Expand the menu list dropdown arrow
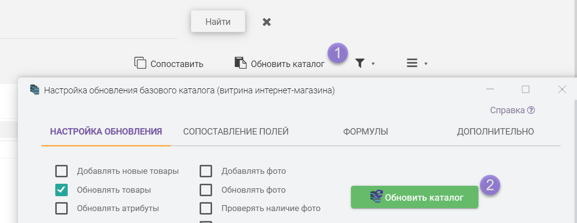 point(426,64)
